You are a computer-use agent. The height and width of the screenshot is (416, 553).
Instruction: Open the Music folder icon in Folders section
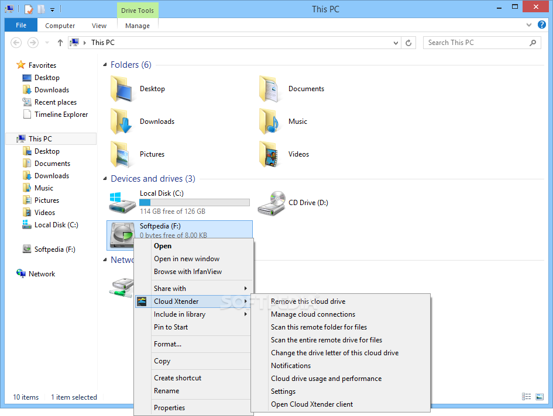tap(269, 122)
